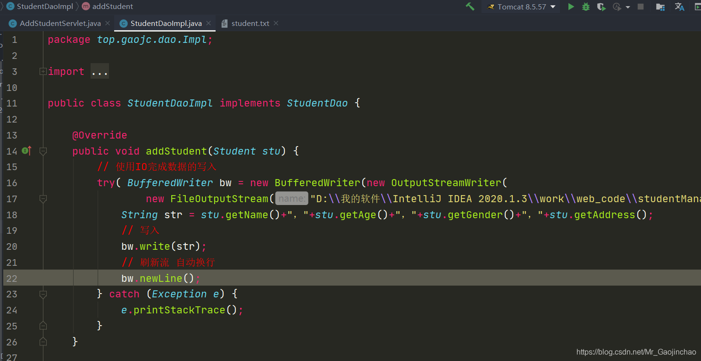Screen dimensions: 701x361
Task: Select the StudentDaoImpl.java editor tab
Action: pos(166,23)
